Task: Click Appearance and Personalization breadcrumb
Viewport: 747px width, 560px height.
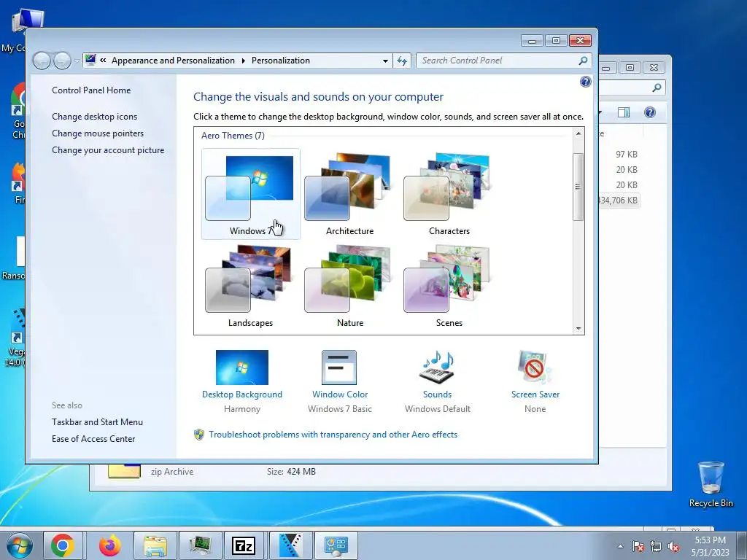Action: [173, 61]
